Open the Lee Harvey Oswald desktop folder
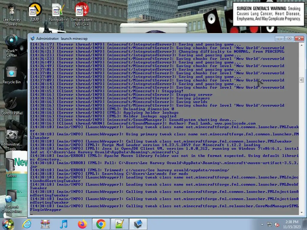The image size is (307, 230). [x=12, y=14]
